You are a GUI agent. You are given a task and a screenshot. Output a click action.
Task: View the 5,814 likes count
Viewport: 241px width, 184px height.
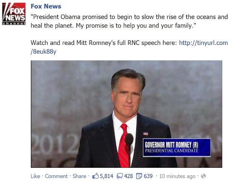tap(107, 176)
